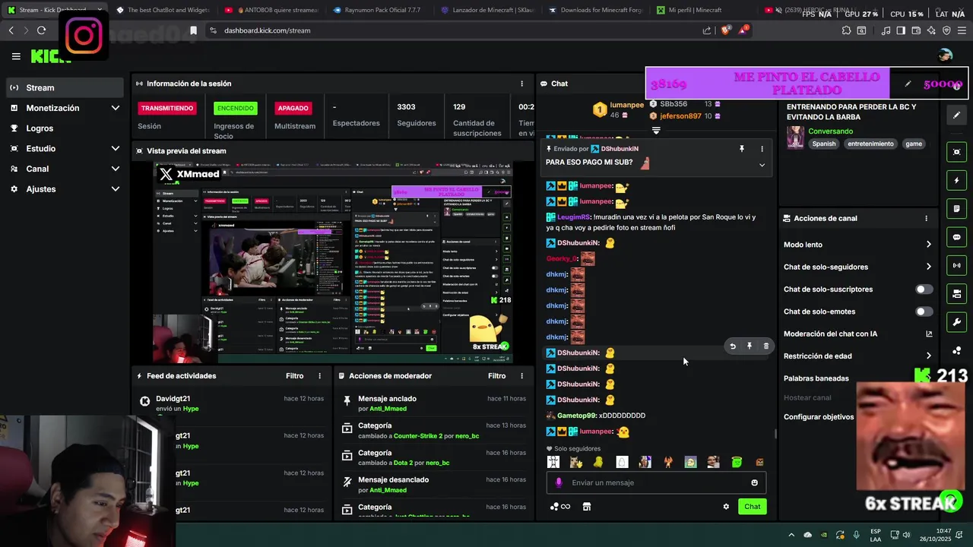The width and height of the screenshot is (973, 547).
Task: Delete the hovered DShubunkiN chat message
Action: [x=765, y=346]
